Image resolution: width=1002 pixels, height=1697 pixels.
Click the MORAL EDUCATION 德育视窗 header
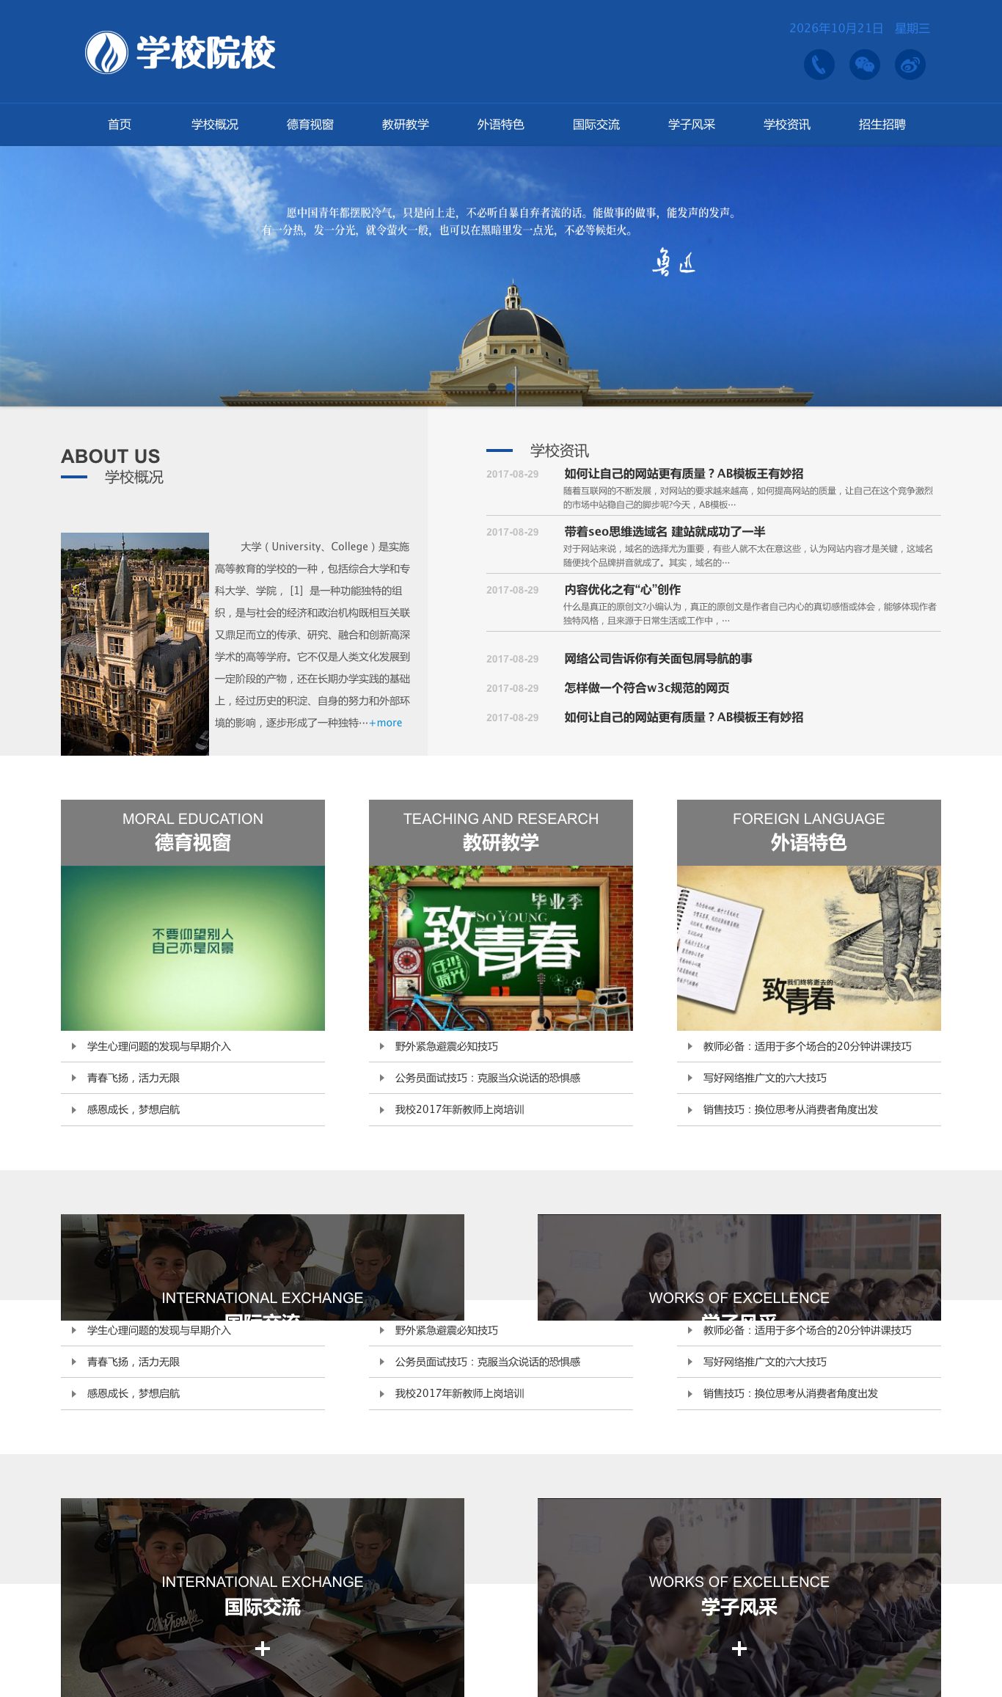[193, 833]
